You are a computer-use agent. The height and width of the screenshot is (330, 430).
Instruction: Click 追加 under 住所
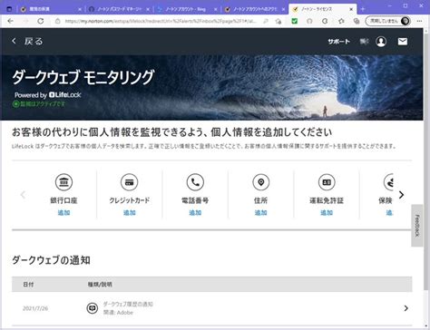(x=261, y=212)
